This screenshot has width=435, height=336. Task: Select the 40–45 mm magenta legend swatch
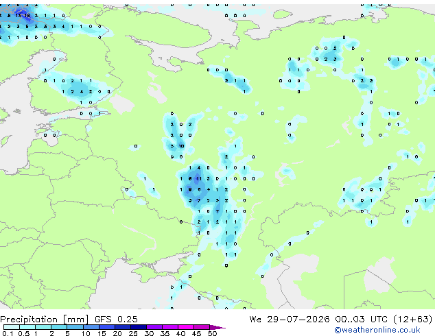point(186,327)
